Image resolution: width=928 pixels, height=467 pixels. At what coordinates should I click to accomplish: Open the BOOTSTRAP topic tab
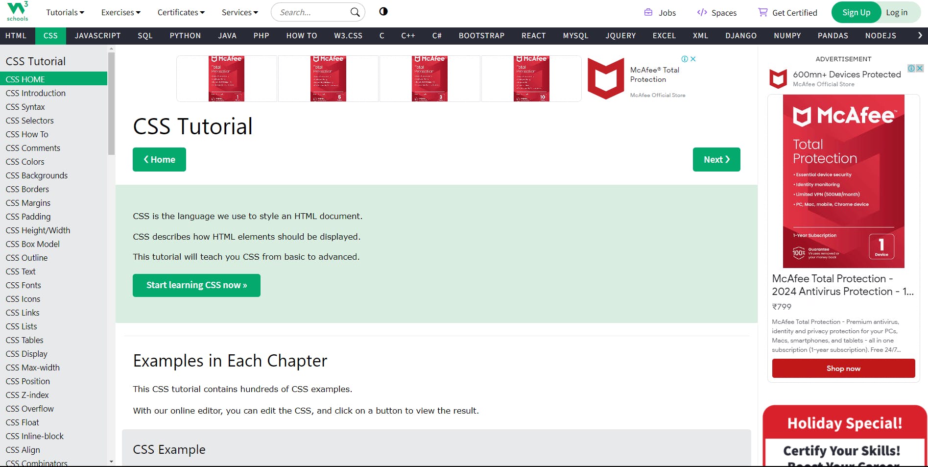coord(481,36)
